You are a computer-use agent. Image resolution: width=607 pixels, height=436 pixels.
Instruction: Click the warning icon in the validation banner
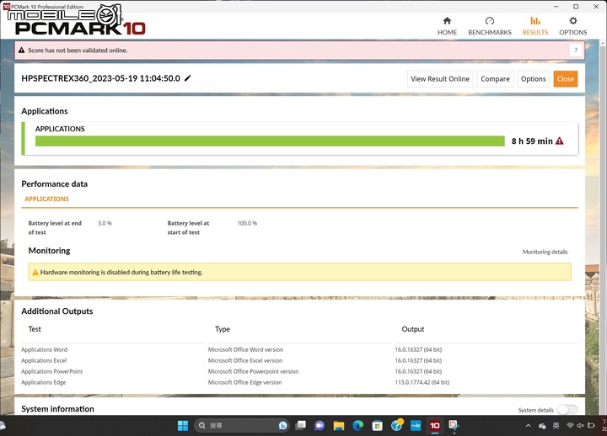click(x=22, y=51)
